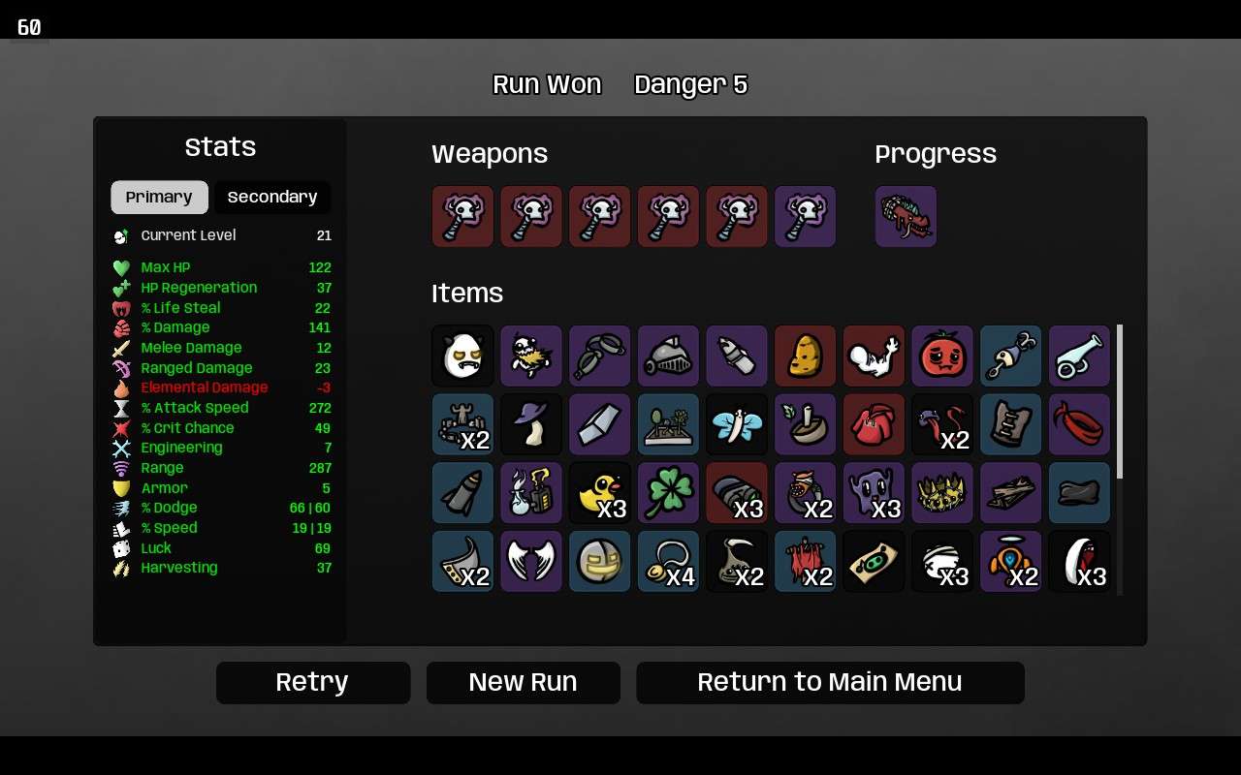Screen dimensions: 1241x775
Task: Select the blue butterfly item icon
Action: tap(737, 424)
